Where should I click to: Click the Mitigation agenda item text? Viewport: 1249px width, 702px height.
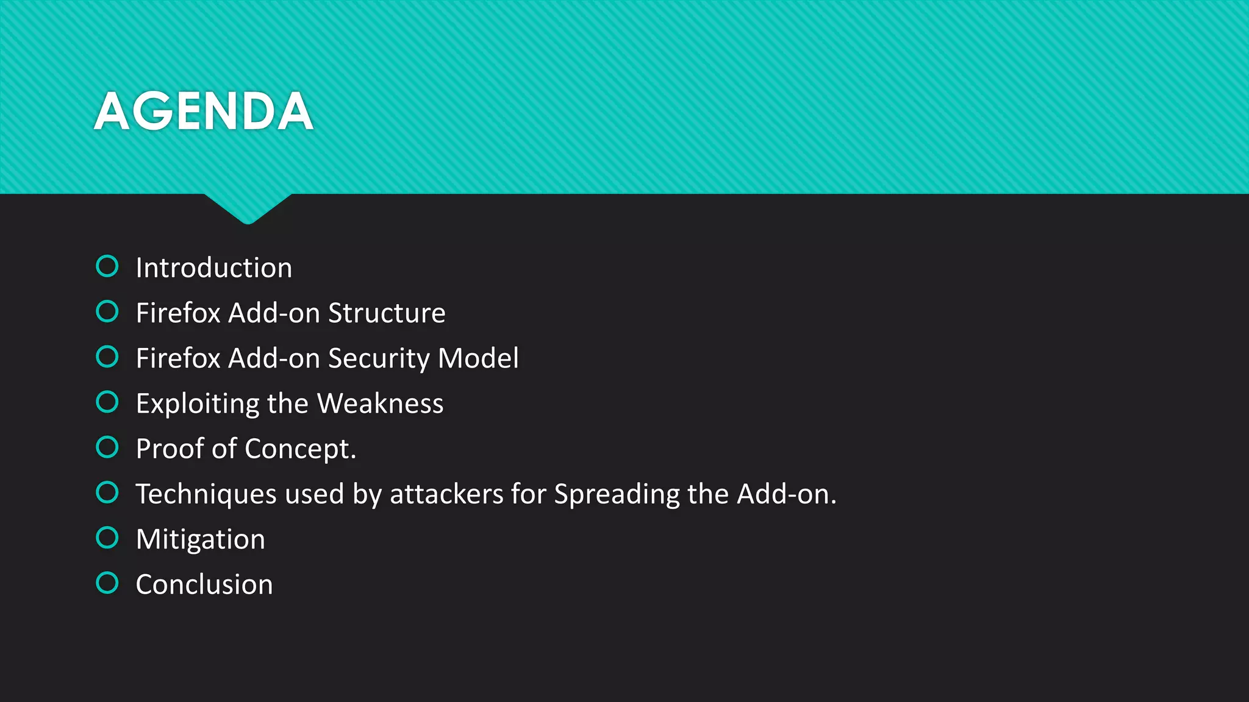pos(201,540)
